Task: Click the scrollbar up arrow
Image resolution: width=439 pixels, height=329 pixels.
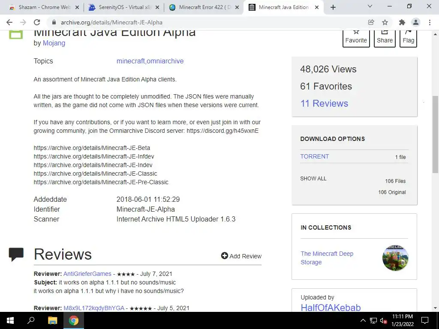Action: [x=435, y=34]
